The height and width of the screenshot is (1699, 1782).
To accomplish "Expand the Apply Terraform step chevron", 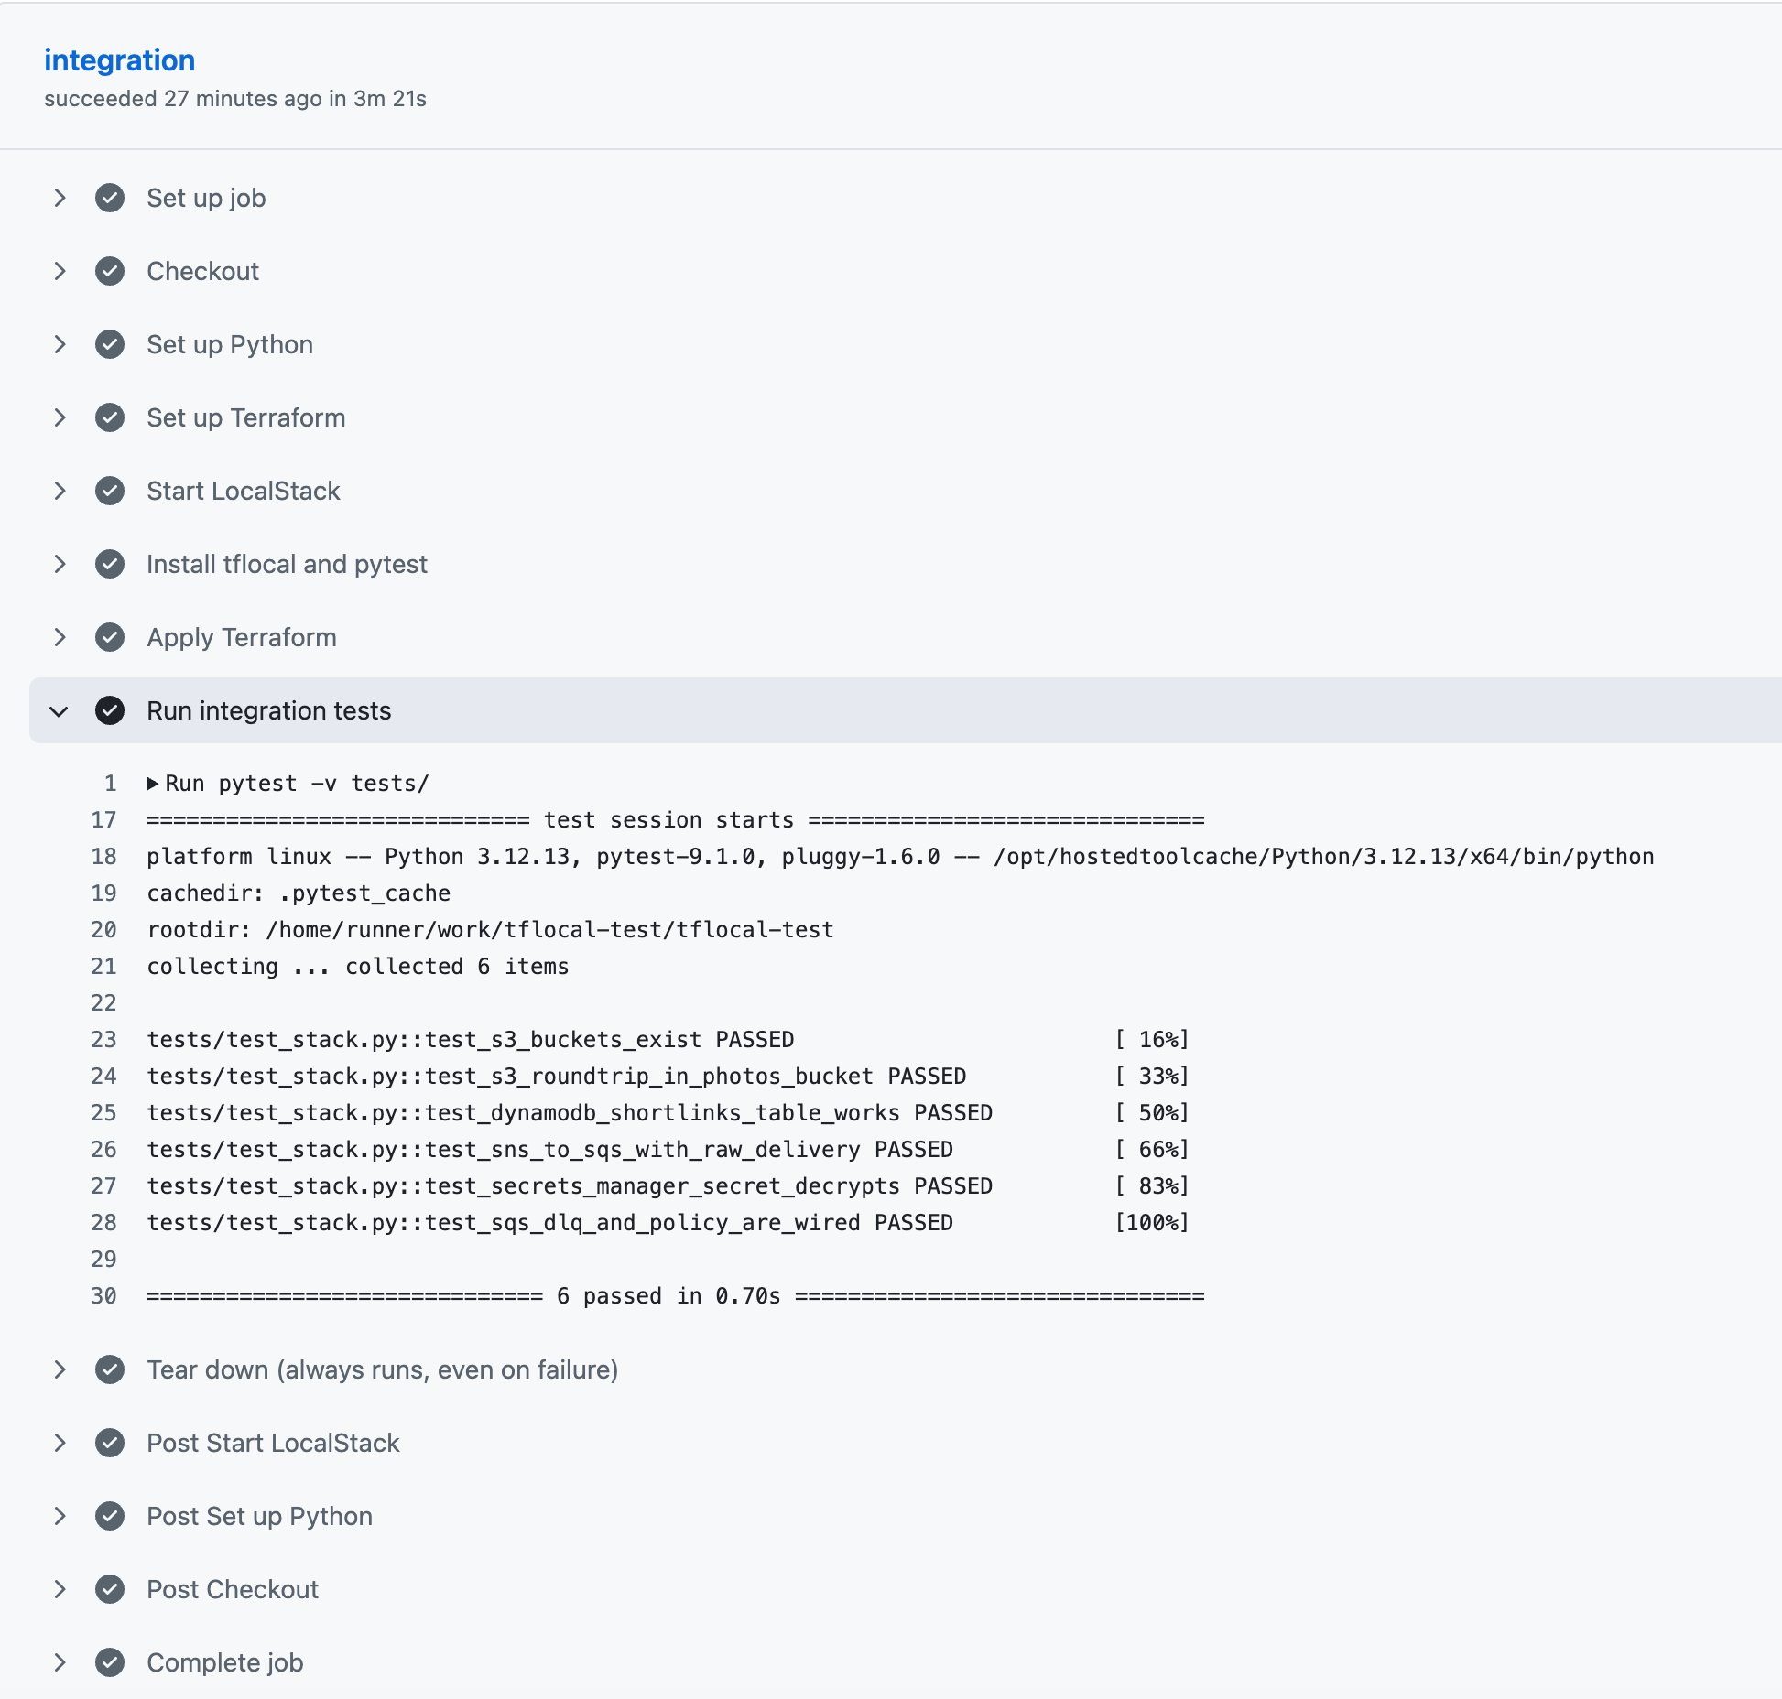I will tap(60, 637).
